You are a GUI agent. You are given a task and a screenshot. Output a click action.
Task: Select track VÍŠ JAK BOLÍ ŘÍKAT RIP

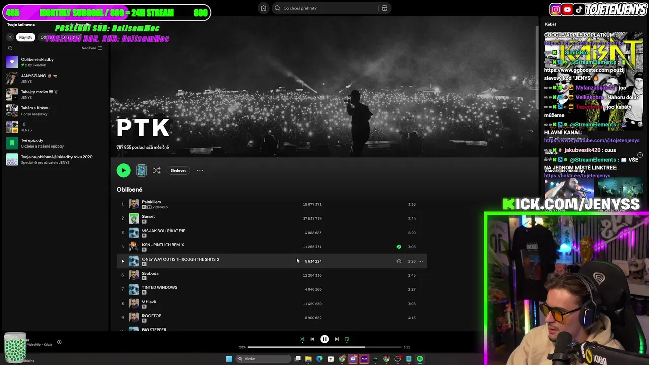(271, 233)
